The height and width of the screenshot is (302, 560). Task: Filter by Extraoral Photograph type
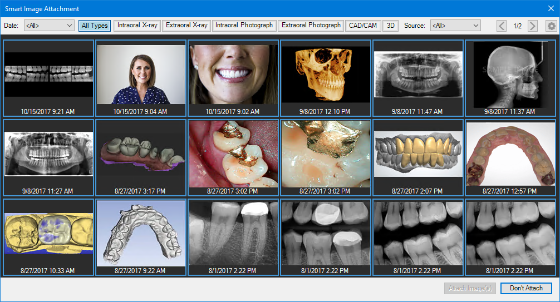pyautogui.click(x=311, y=26)
